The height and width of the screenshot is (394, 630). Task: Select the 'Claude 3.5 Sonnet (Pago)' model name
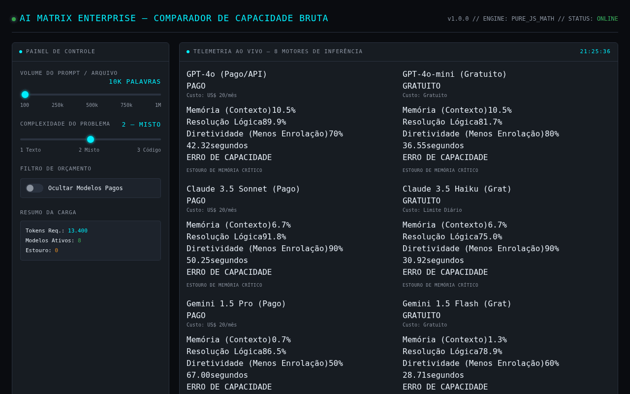pos(243,189)
